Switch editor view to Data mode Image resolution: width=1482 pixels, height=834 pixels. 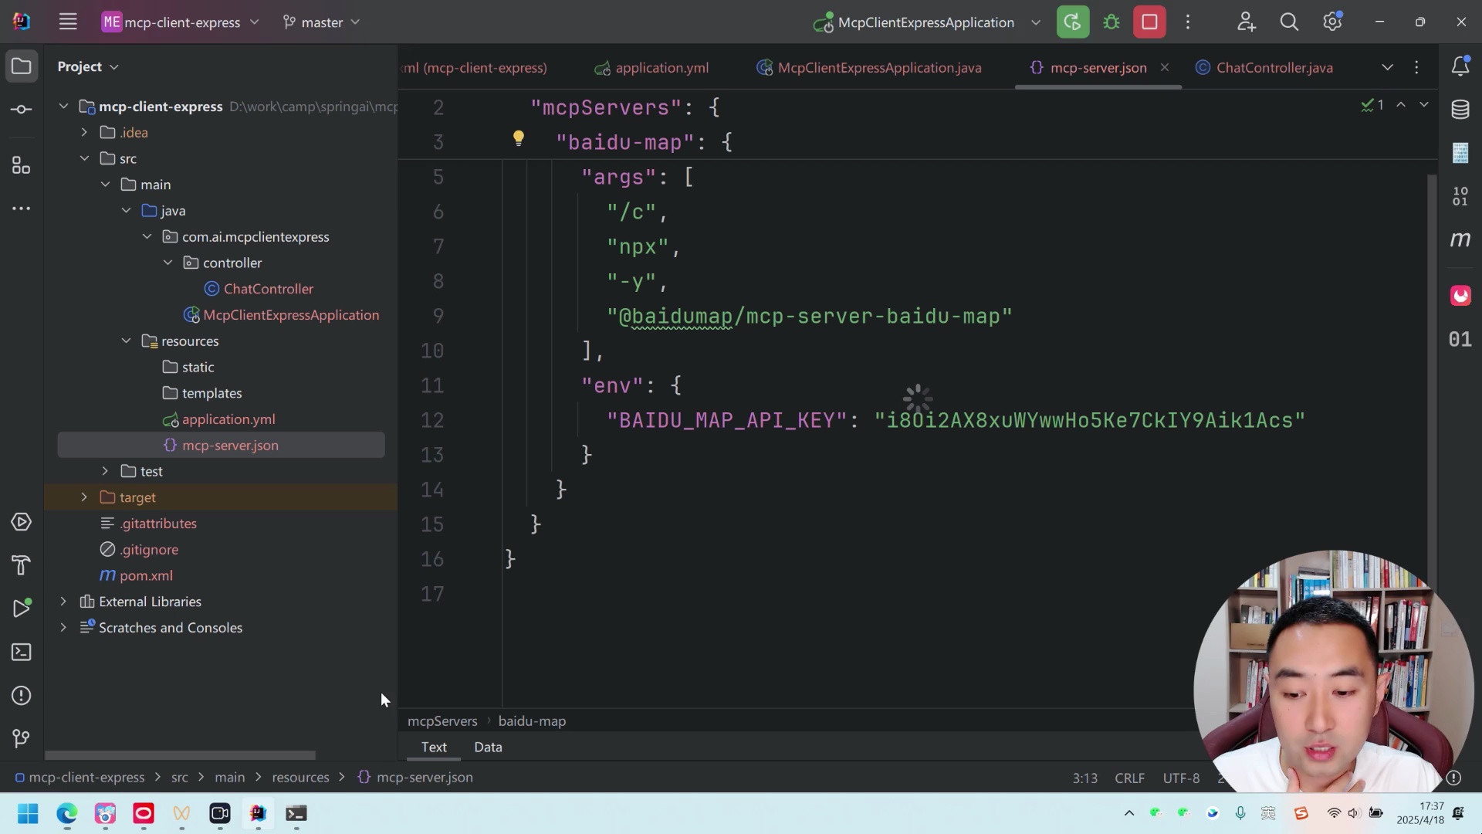pyautogui.click(x=488, y=747)
